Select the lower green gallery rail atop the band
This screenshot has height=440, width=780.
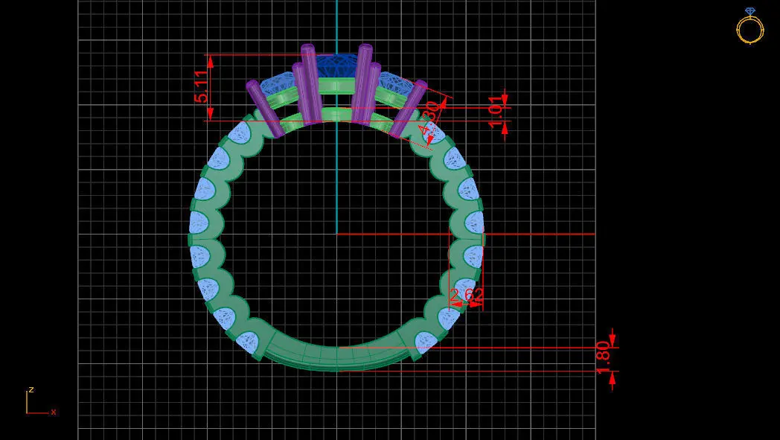(x=336, y=116)
